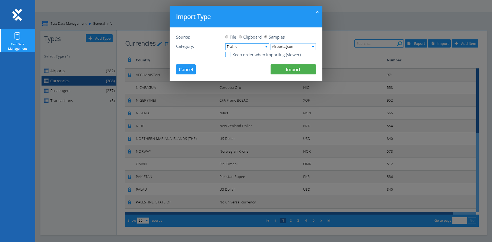Screen dimensions: 492x242
Task: Select the Clipboard source radio button
Action: pos(240,37)
